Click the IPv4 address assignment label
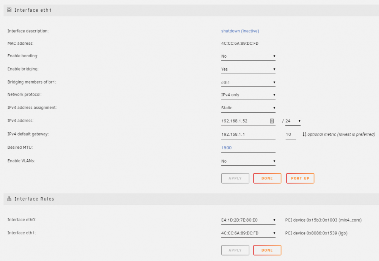Viewport: 379px width, 261px height. coord(32,107)
